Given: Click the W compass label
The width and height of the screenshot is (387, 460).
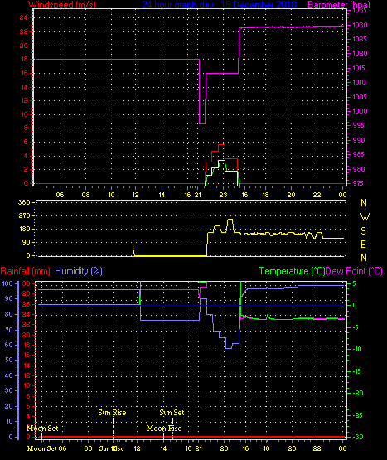Looking at the screenshot, I should tap(365, 217).
